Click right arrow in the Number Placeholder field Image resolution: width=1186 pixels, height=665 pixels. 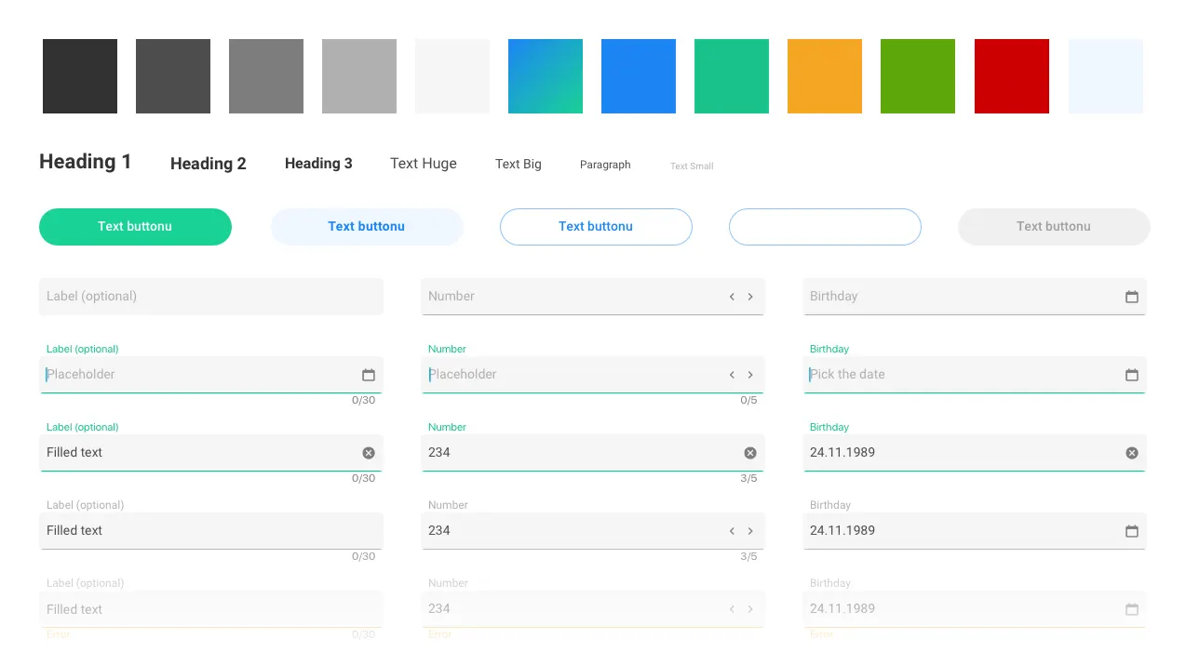pos(750,375)
